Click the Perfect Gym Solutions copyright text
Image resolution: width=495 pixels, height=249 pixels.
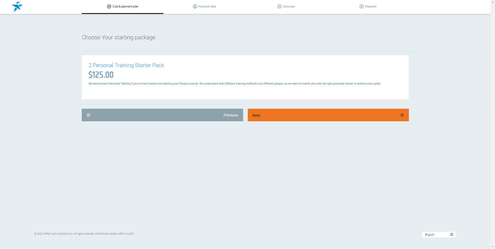pyautogui.click(x=84, y=234)
